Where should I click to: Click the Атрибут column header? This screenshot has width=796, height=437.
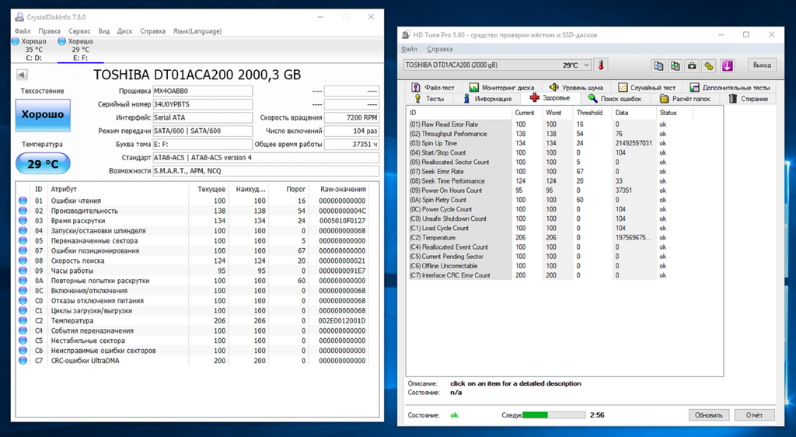pyautogui.click(x=118, y=189)
